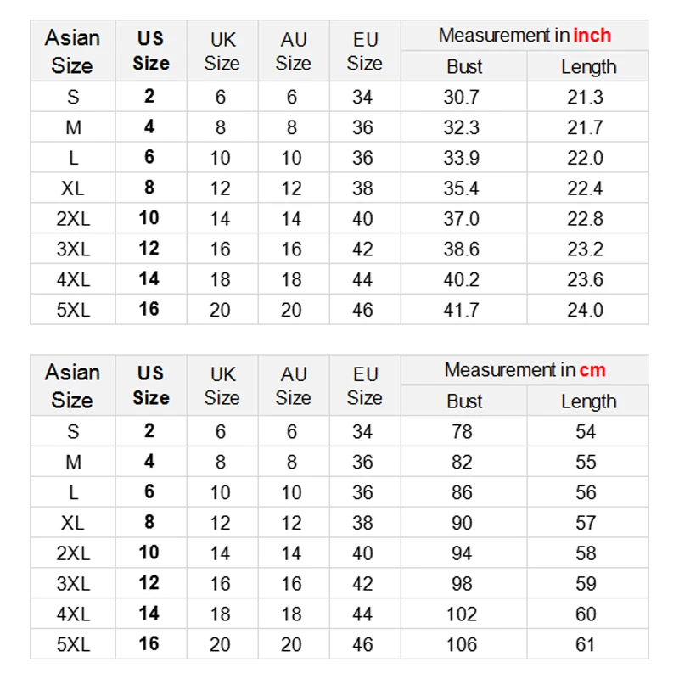Select the 21.3 length value cell

click(x=586, y=97)
